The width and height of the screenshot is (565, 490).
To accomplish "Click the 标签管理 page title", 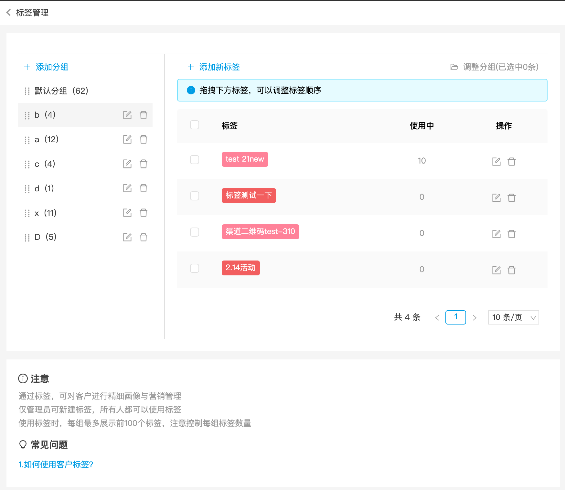I will pos(32,13).
